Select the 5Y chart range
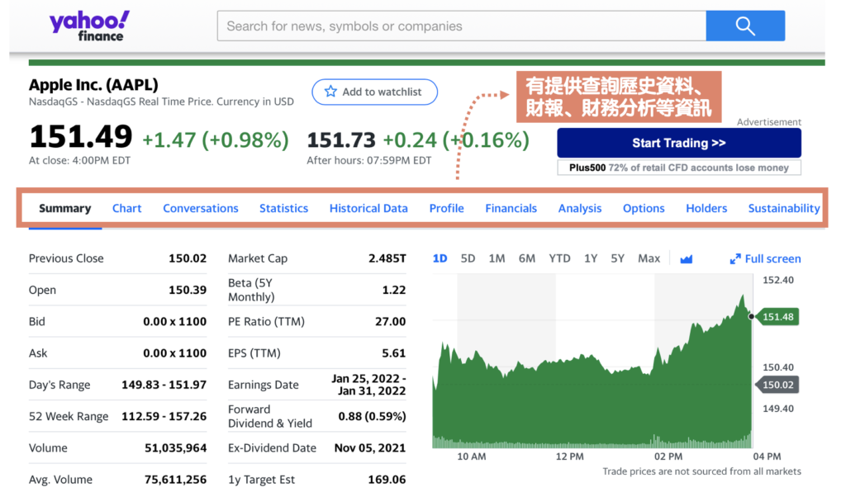This screenshot has height=497, width=846. (x=617, y=258)
